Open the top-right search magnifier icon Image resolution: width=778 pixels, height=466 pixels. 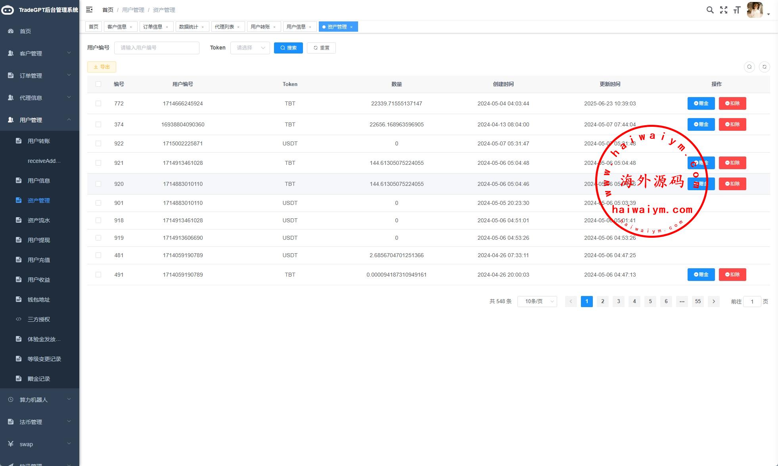(710, 10)
